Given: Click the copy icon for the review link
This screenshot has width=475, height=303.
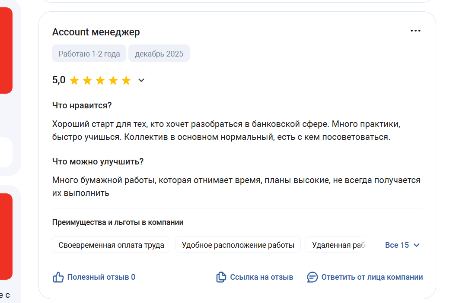Looking at the screenshot, I should [x=221, y=277].
